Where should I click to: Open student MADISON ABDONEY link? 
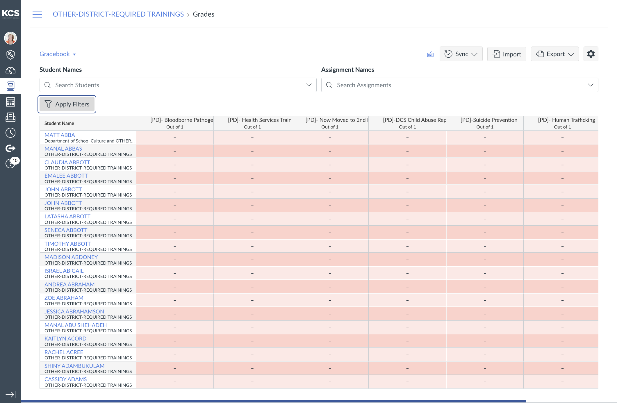pyautogui.click(x=71, y=257)
